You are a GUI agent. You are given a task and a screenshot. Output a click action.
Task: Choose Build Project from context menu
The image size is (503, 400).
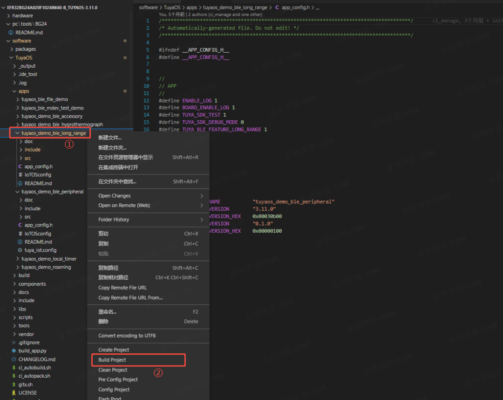pos(112,360)
